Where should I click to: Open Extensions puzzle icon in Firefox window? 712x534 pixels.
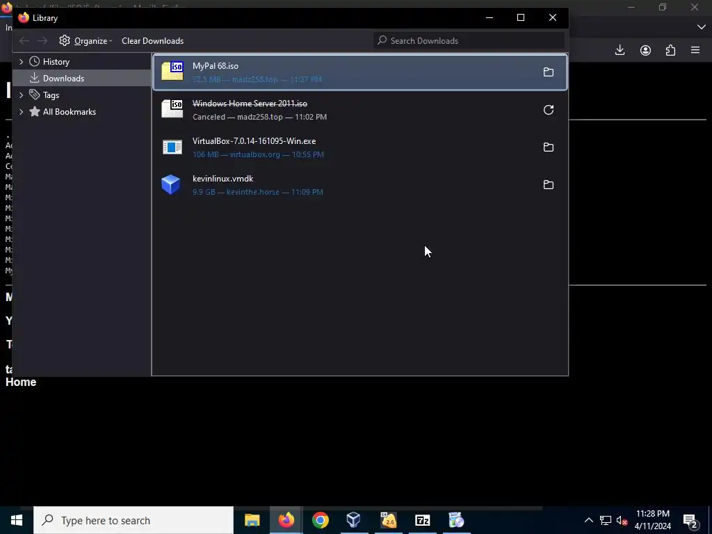tap(671, 50)
